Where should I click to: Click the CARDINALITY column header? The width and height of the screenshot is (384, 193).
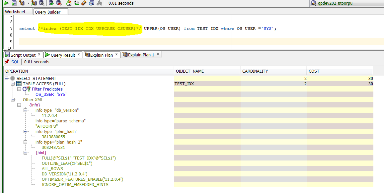tap(273, 71)
